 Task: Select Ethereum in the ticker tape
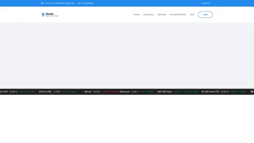[x=125, y=92]
